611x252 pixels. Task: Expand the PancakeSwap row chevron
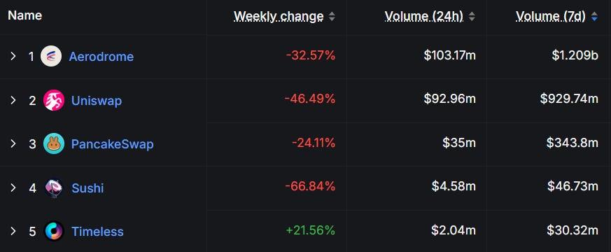13,143
